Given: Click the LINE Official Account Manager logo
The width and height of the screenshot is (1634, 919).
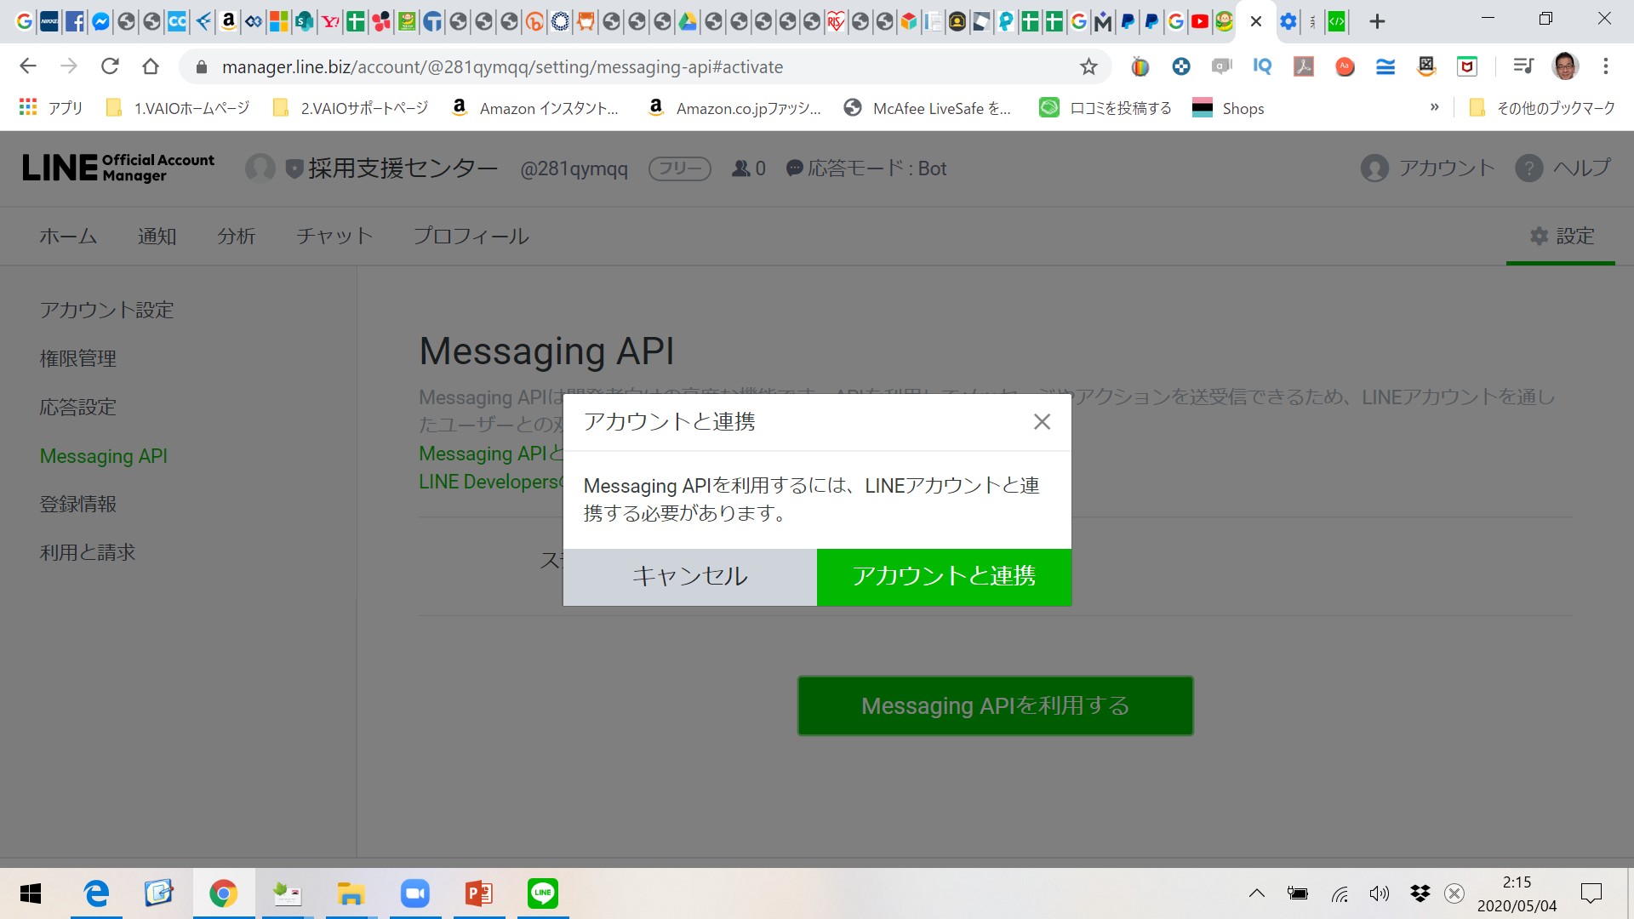Looking at the screenshot, I should click(x=118, y=168).
